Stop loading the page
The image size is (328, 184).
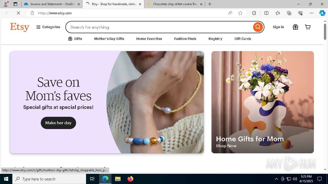coord(18,13)
